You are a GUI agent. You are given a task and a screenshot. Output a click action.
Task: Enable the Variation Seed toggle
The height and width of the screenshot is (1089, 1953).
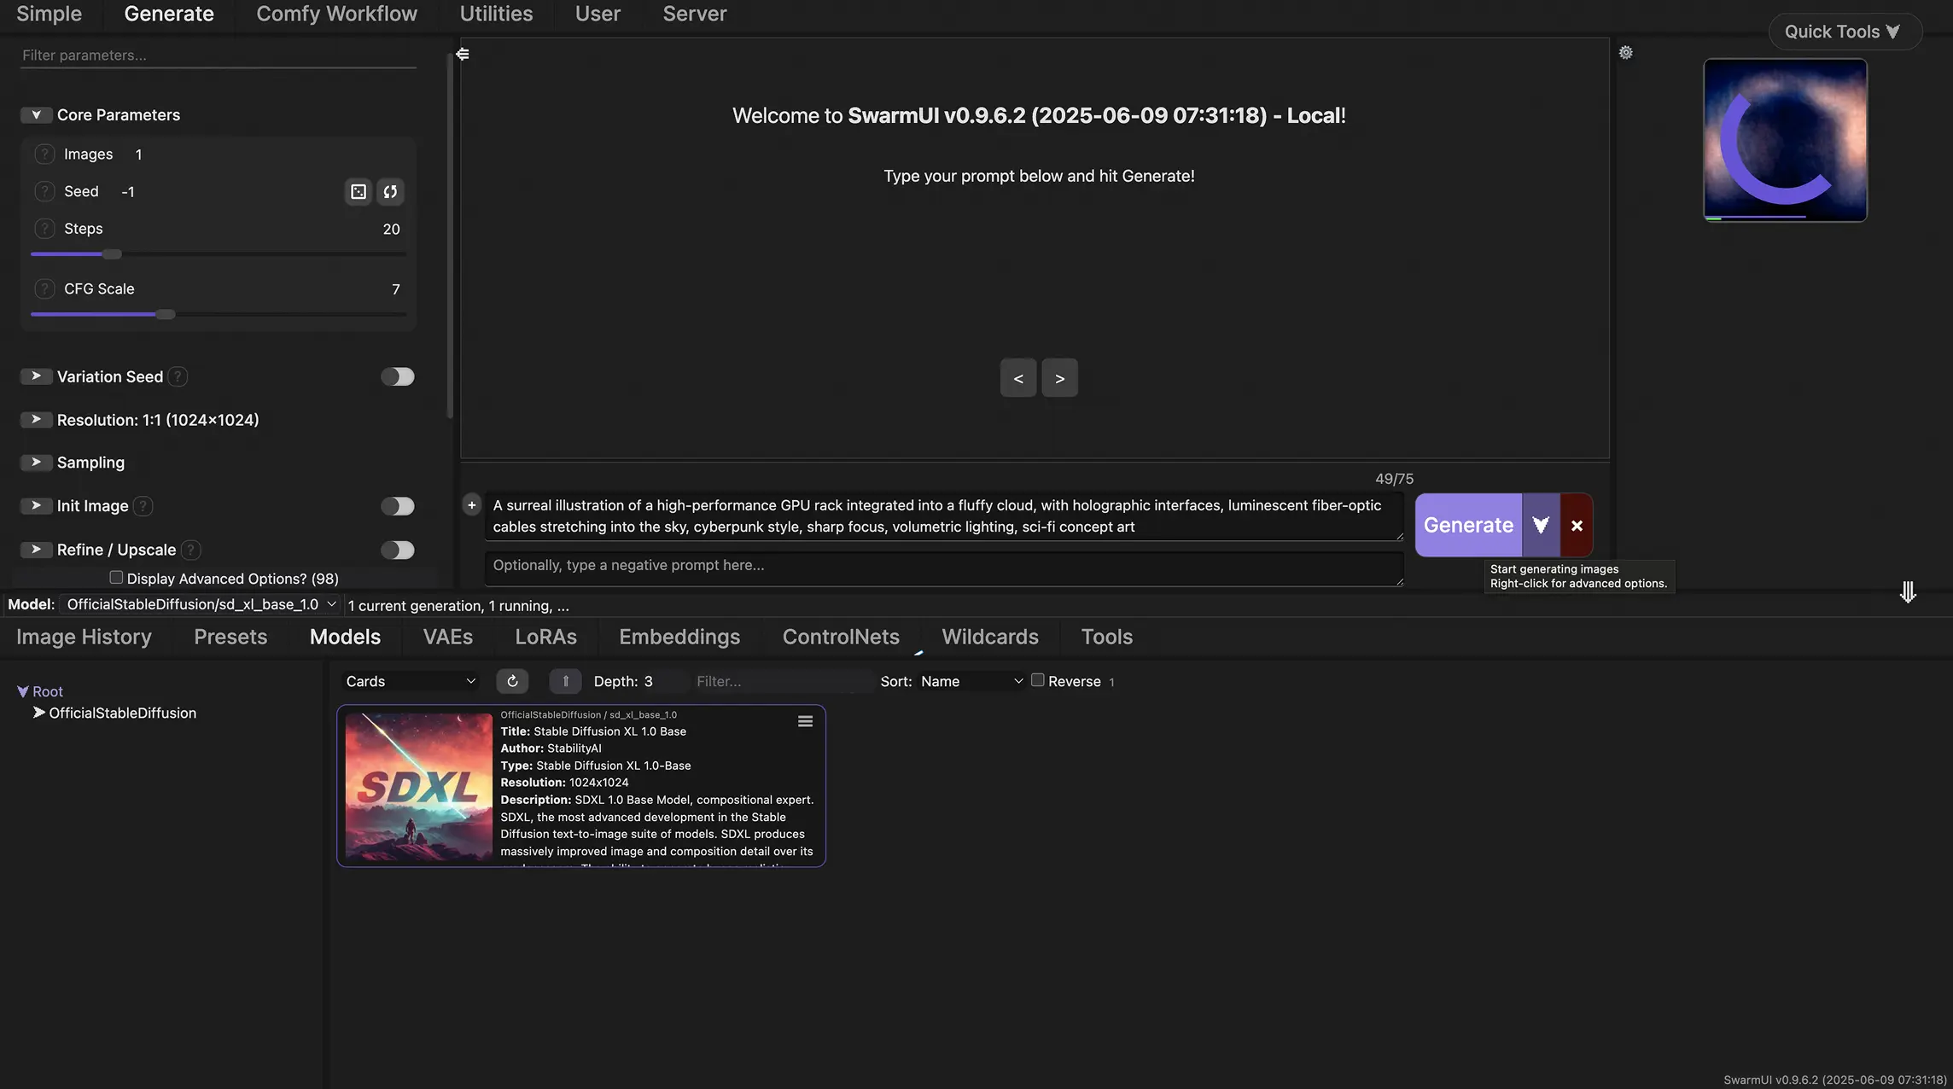397,376
